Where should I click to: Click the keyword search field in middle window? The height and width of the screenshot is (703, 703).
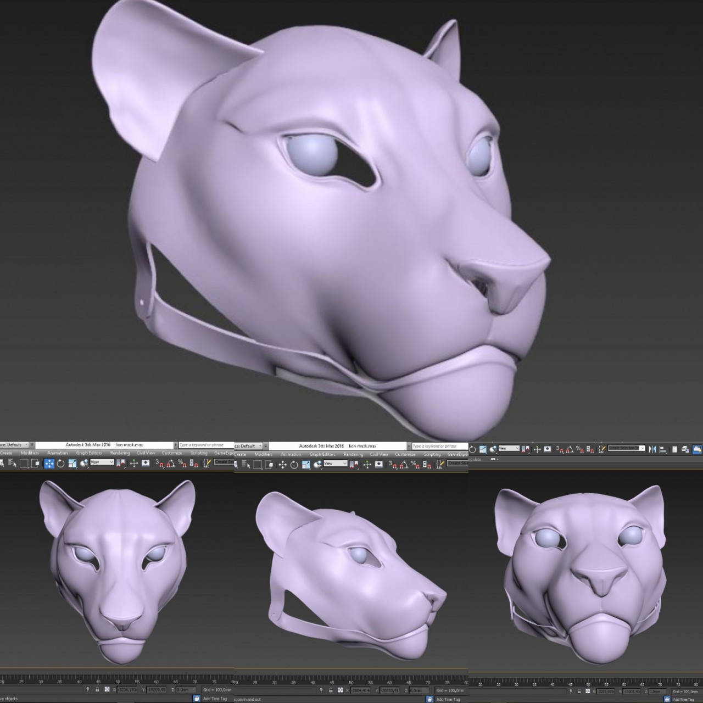pyautogui.click(x=439, y=446)
